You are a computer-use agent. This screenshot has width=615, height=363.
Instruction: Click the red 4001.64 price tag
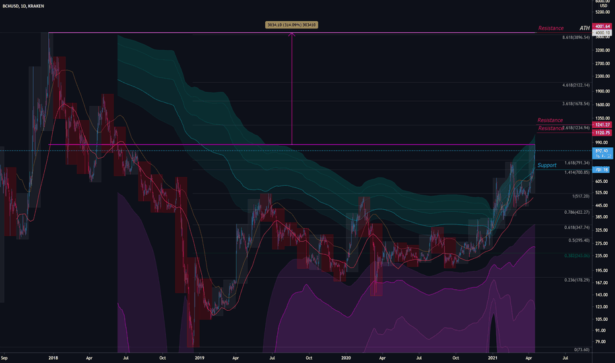pos(602,26)
